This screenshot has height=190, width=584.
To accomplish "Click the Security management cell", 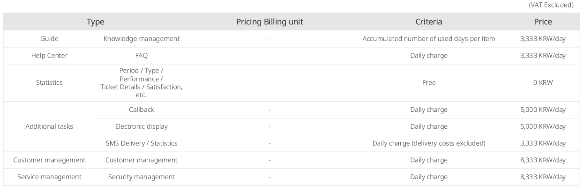I will tap(142, 177).
